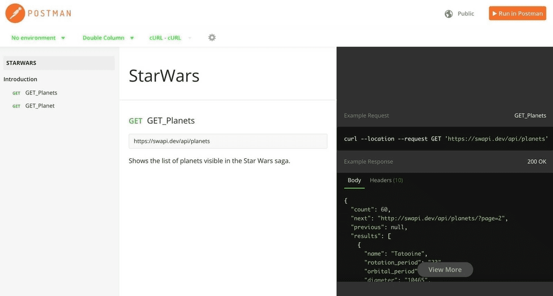This screenshot has height=296, width=553.
Task: Click the swapi.dev planets URL field
Action: pos(227,141)
